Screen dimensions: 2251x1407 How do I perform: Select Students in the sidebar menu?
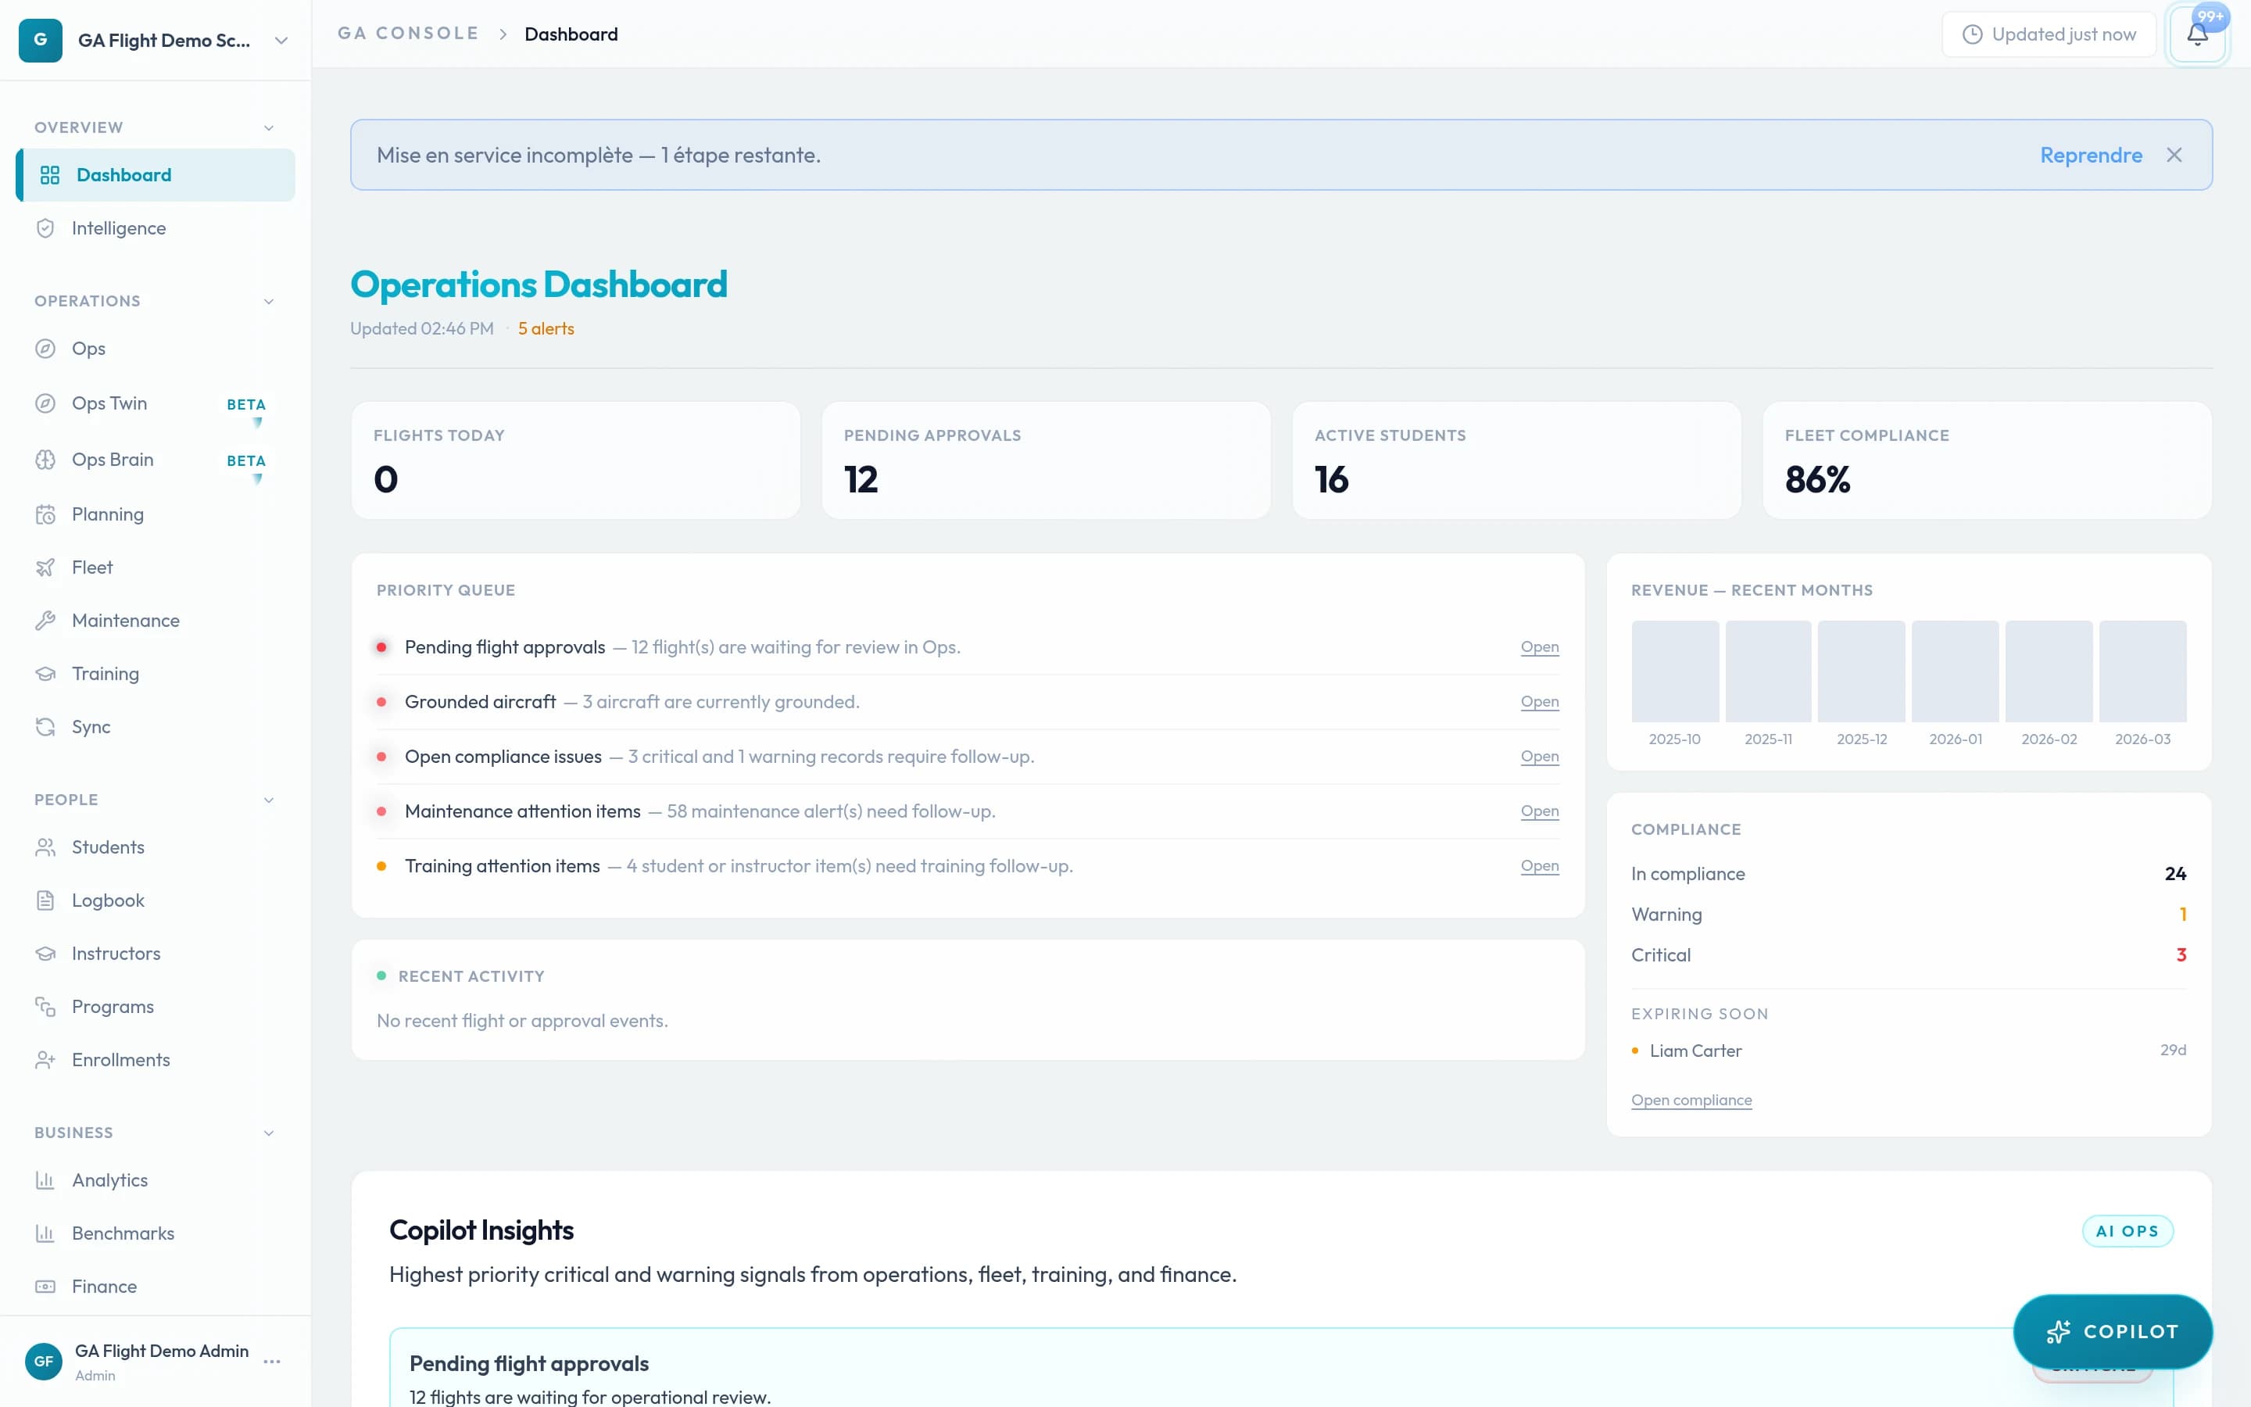point(108,848)
